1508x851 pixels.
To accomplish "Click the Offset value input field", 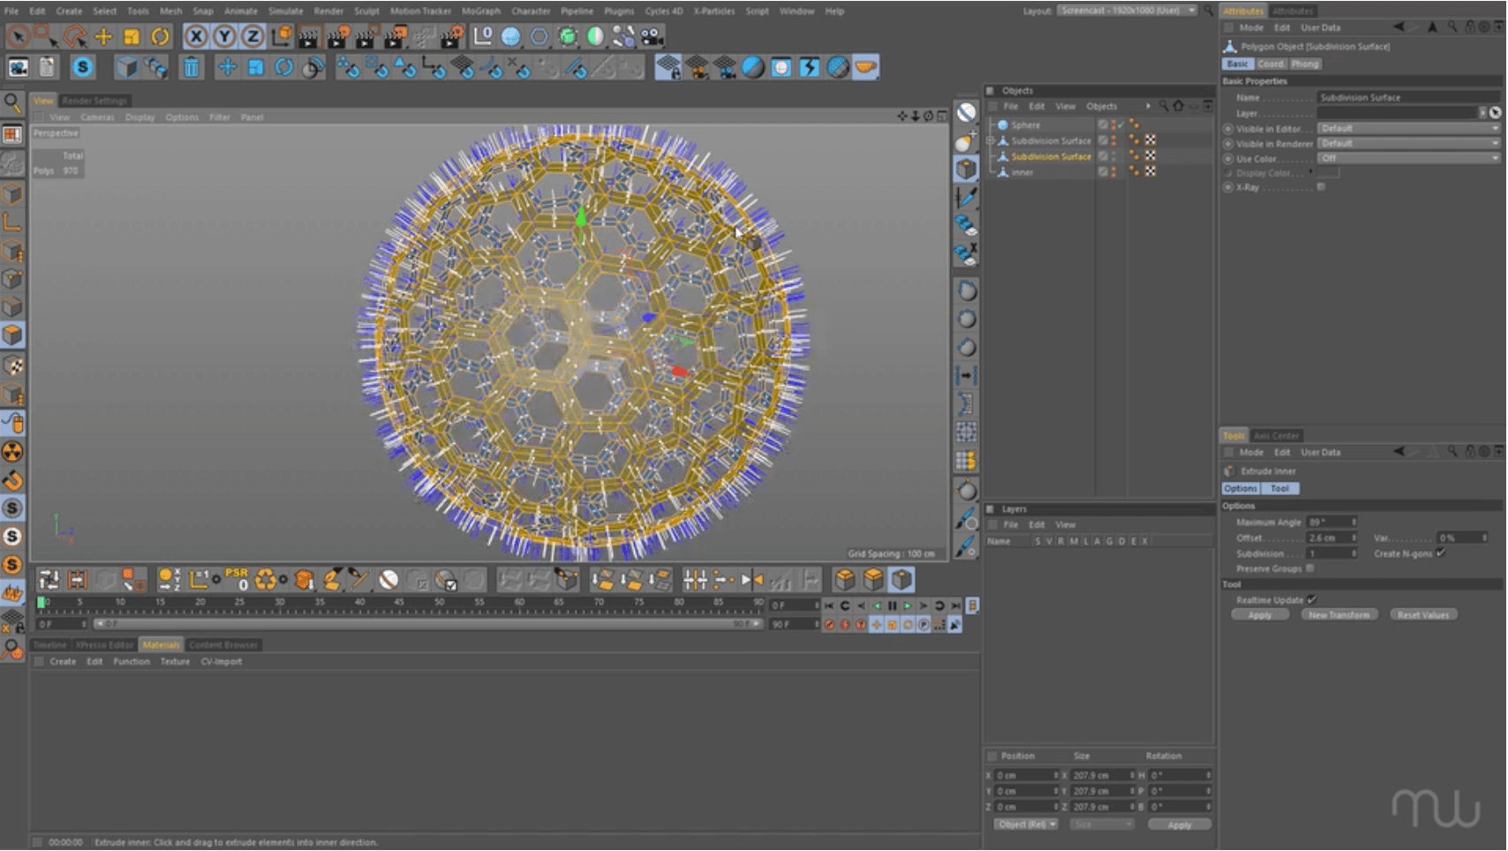I will (1328, 538).
